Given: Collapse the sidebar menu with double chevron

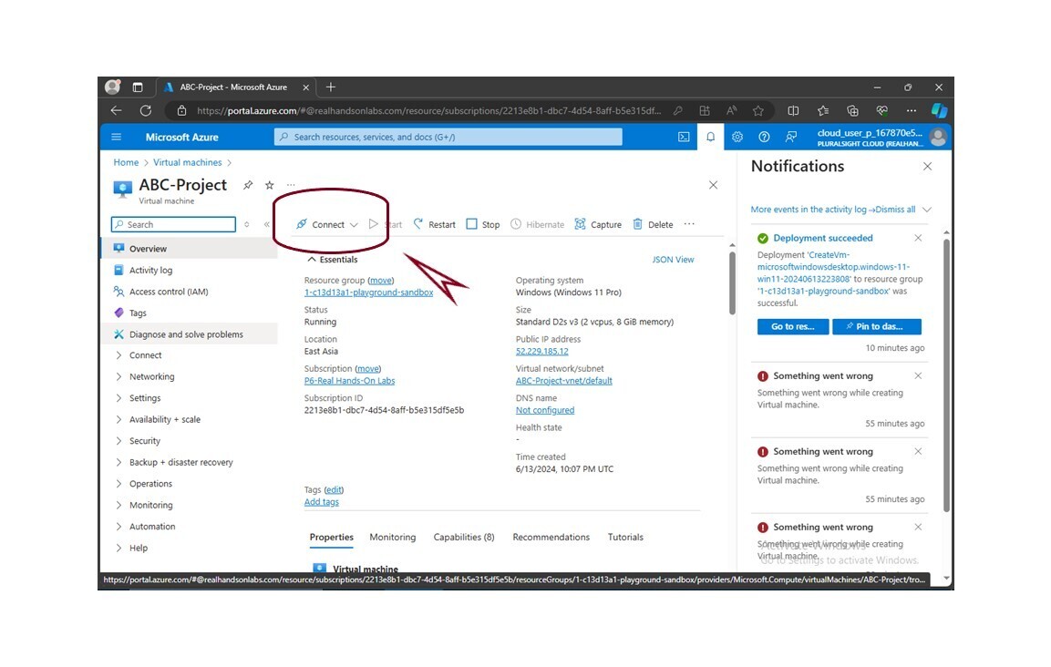Looking at the screenshot, I should tap(267, 224).
